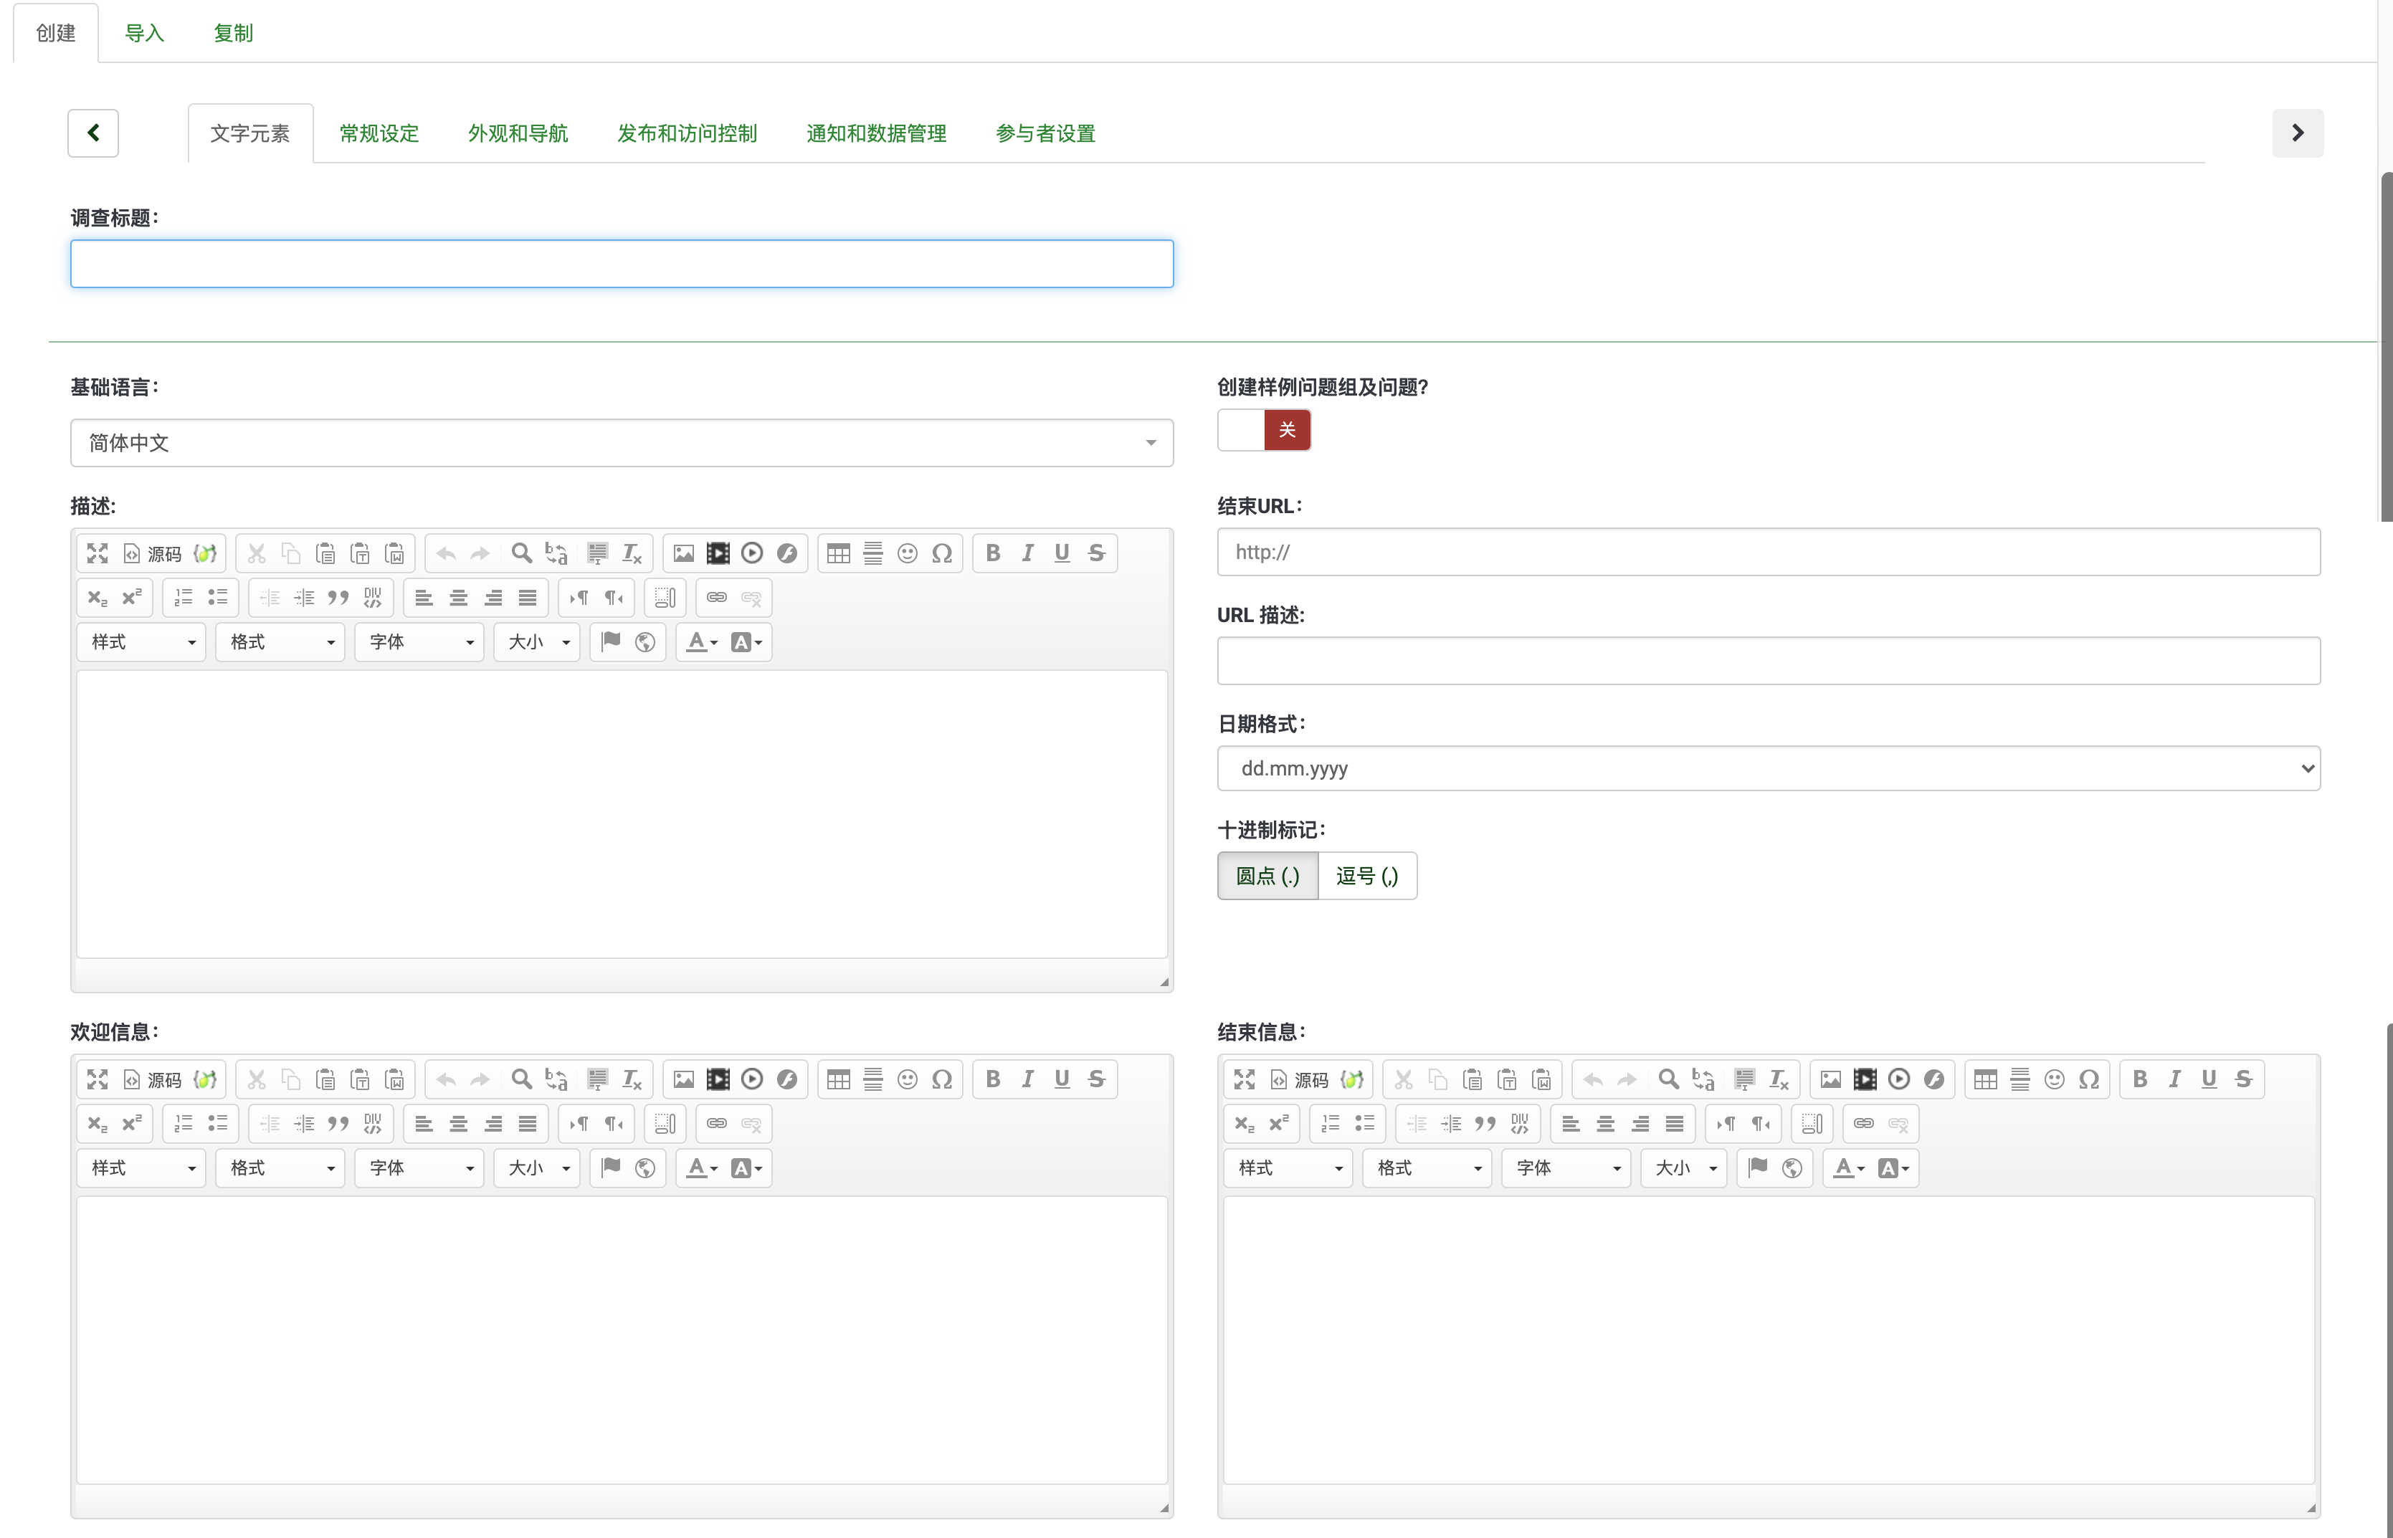Maximize the end message editor
The image size is (2393, 1538).
(1245, 1079)
